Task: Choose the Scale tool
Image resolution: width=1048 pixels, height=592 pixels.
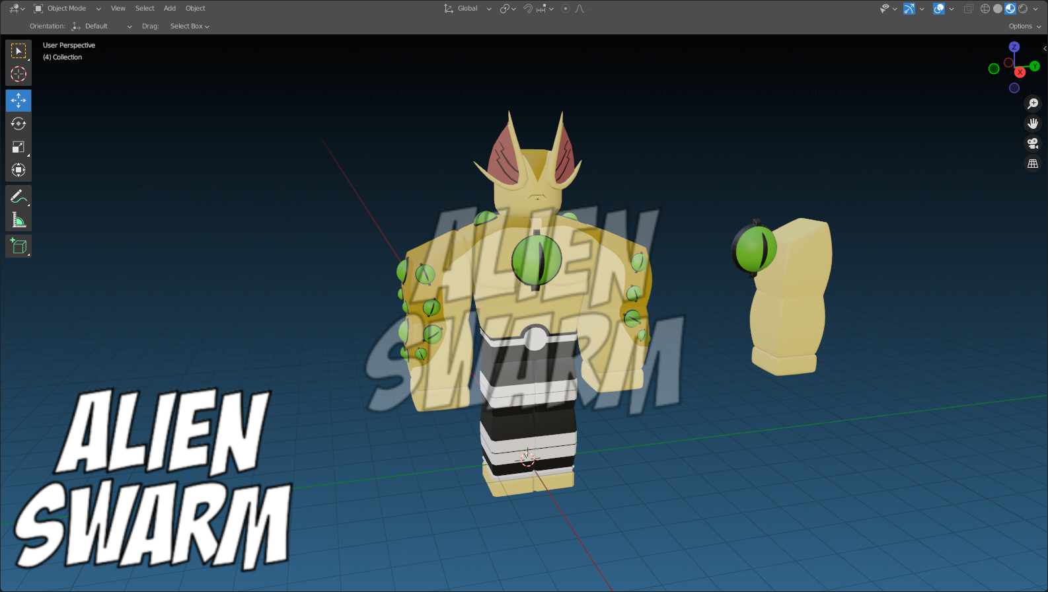Action: [19, 147]
